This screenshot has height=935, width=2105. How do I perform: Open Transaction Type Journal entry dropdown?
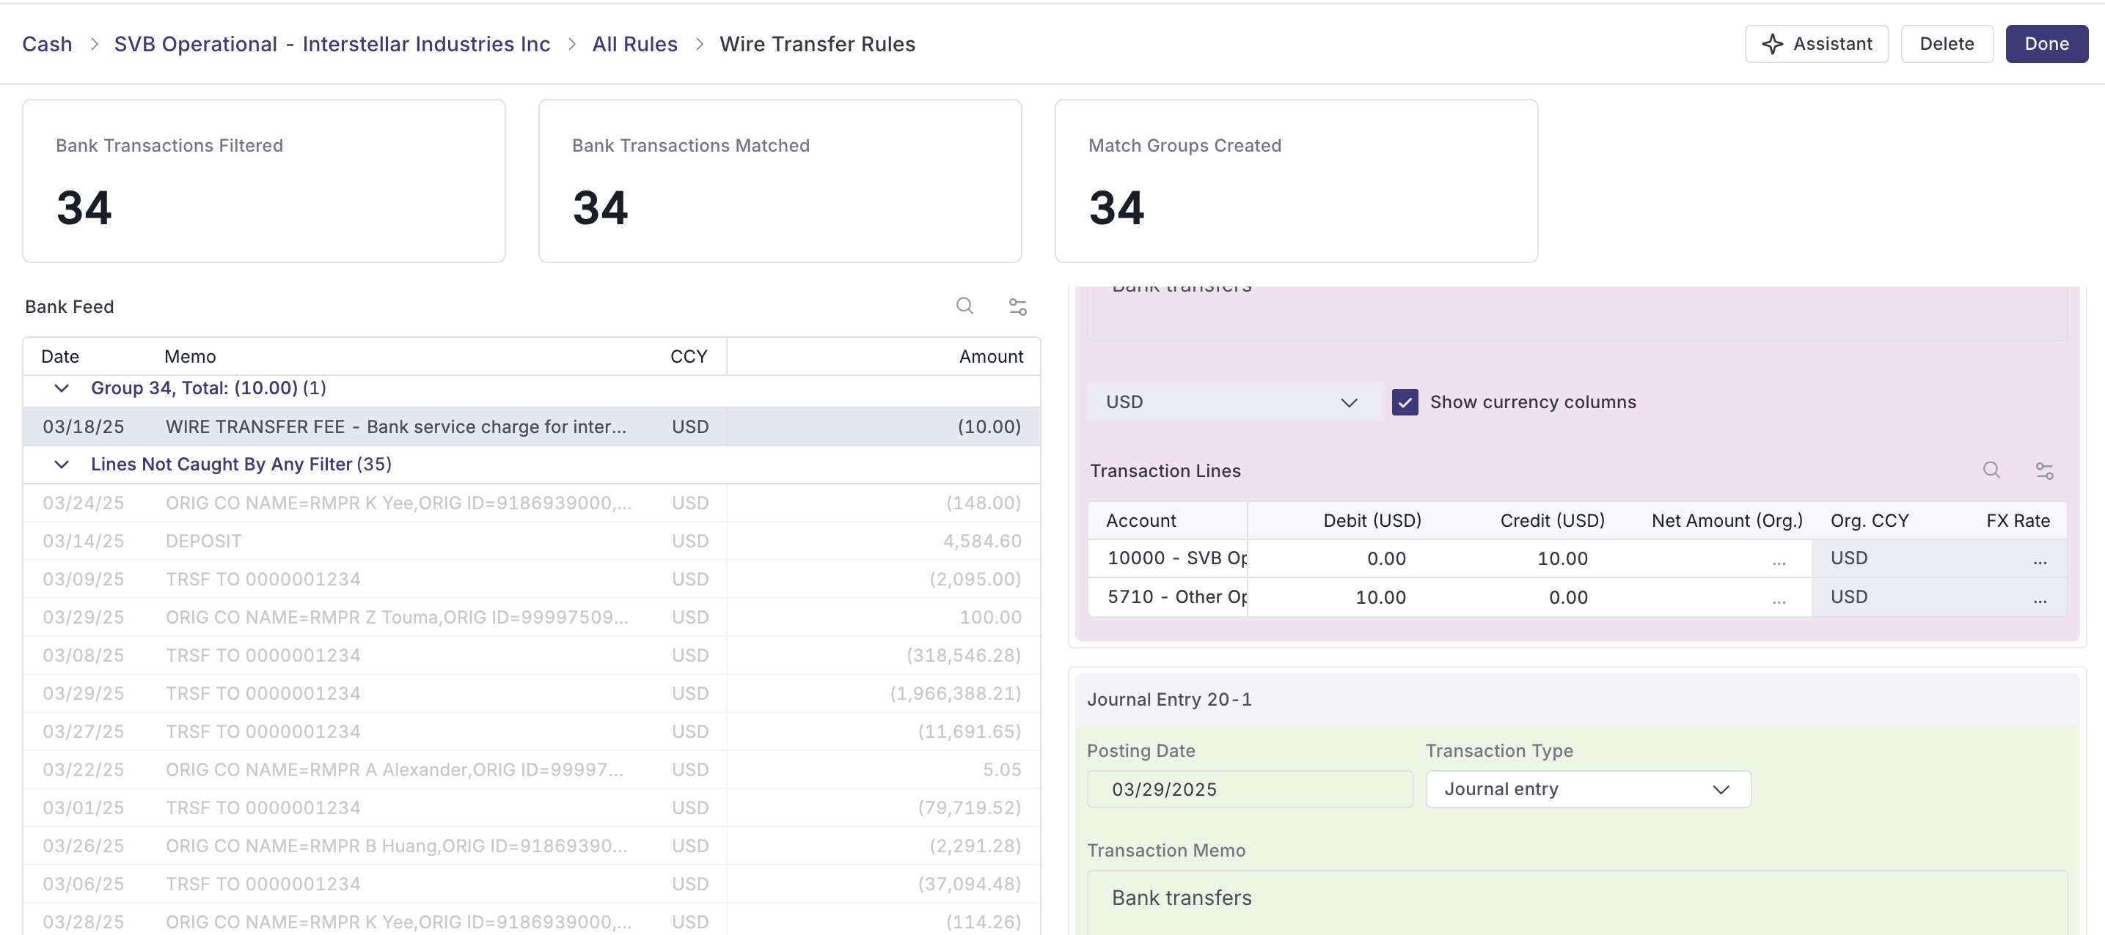click(1587, 789)
